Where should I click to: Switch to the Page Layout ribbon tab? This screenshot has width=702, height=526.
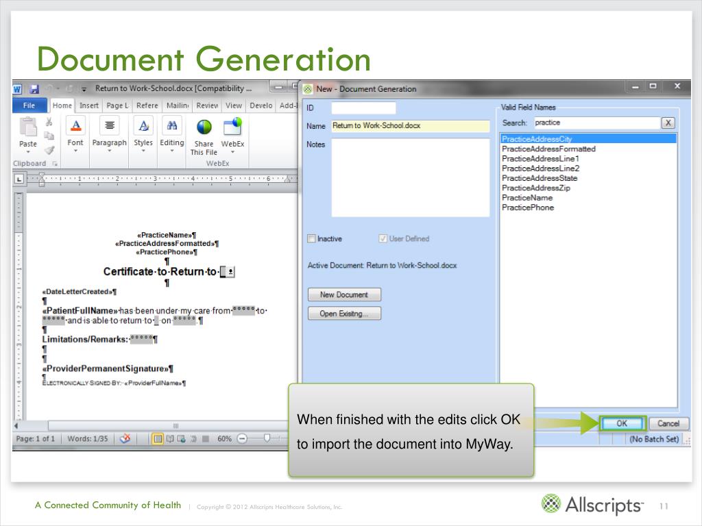[x=117, y=105]
